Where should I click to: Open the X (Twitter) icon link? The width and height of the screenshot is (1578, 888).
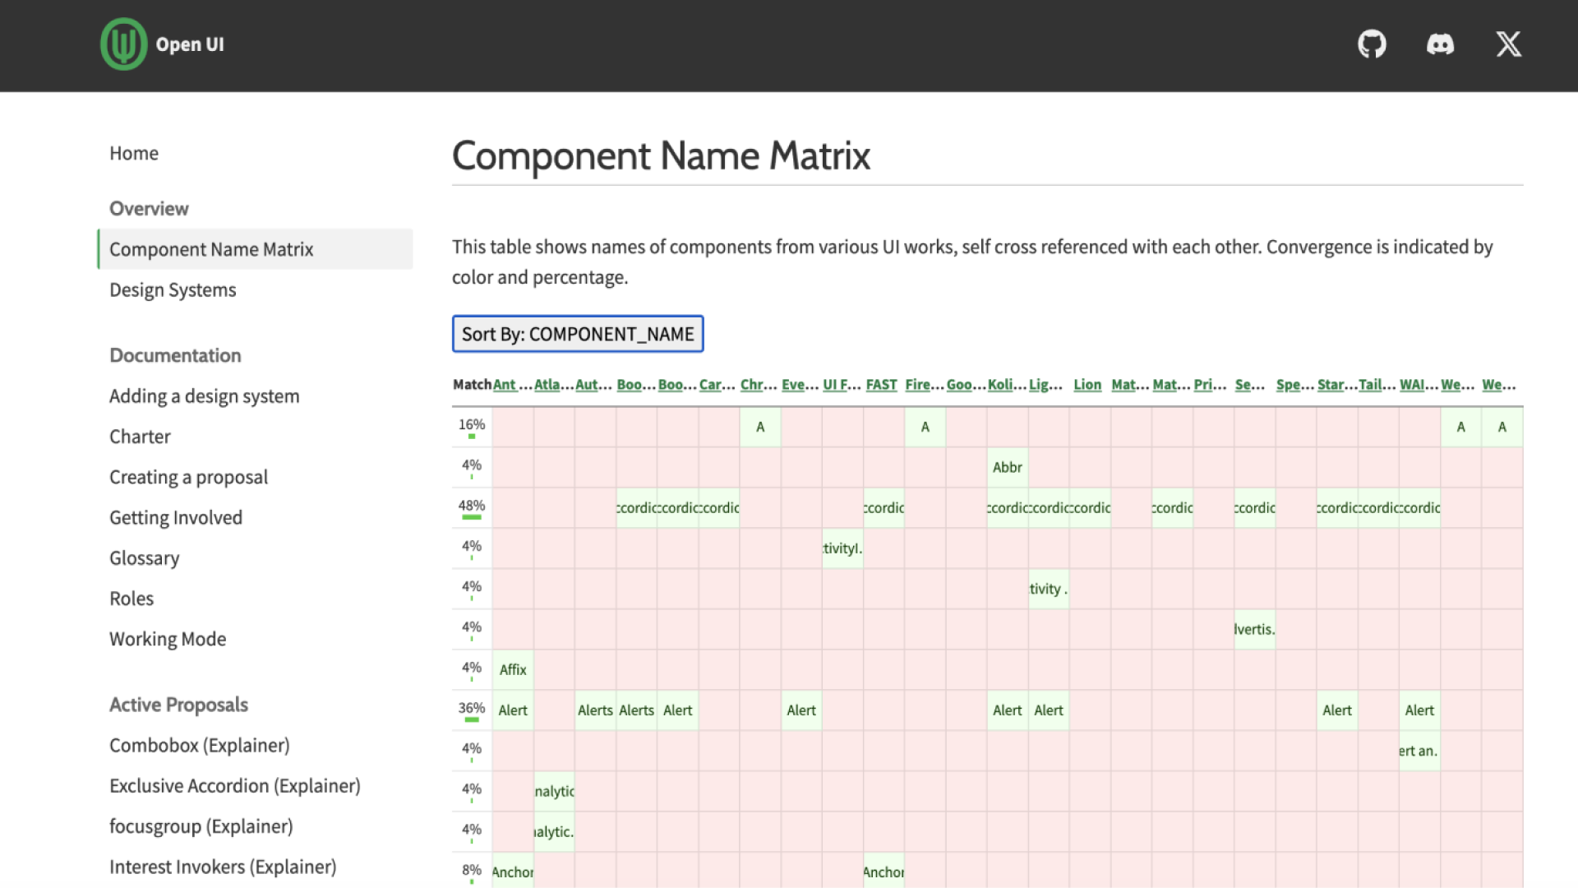pos(1508,44)
